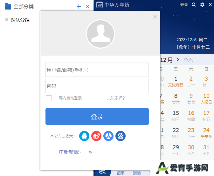Select December 24 平安夜
The image size is (214, 176).
[x=206, y=133]
